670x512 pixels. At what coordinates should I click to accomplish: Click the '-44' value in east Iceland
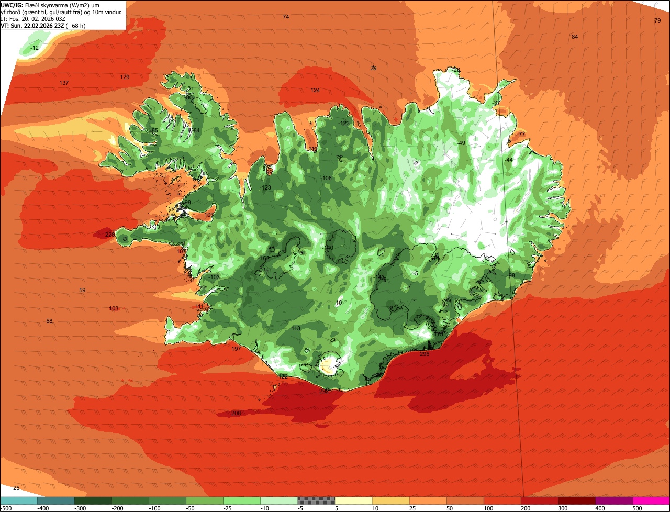pos(509,160)
